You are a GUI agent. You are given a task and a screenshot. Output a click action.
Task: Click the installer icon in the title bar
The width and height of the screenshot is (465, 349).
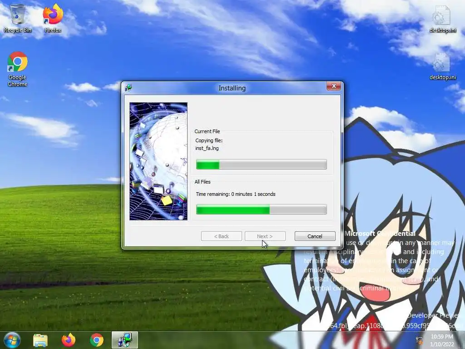129,88
